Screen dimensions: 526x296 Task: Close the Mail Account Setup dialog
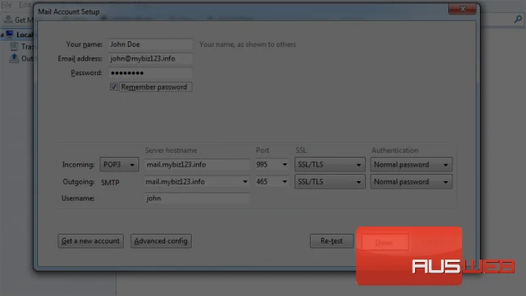pyautogui.click(x=462, y=9)
